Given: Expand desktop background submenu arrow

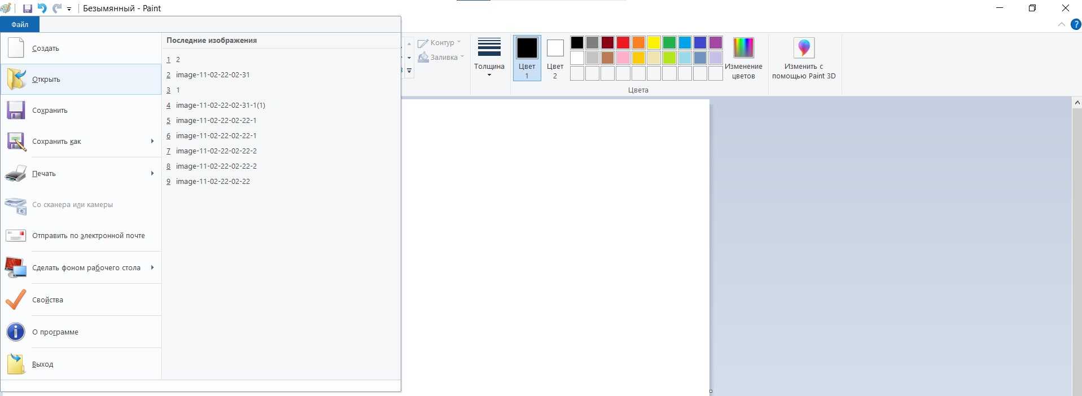Looking at the screenshot, I should tap(152, 268).
